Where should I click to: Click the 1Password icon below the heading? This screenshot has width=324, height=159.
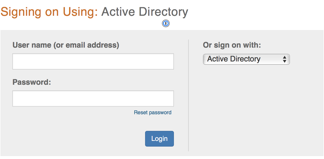tap(166, 24)
